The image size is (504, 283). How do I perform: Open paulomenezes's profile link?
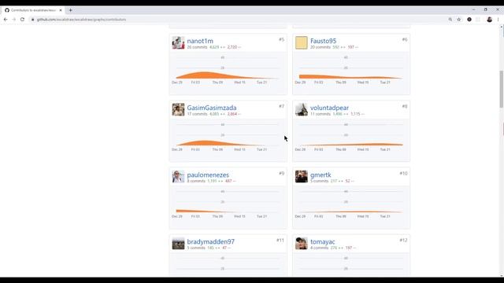208,175
